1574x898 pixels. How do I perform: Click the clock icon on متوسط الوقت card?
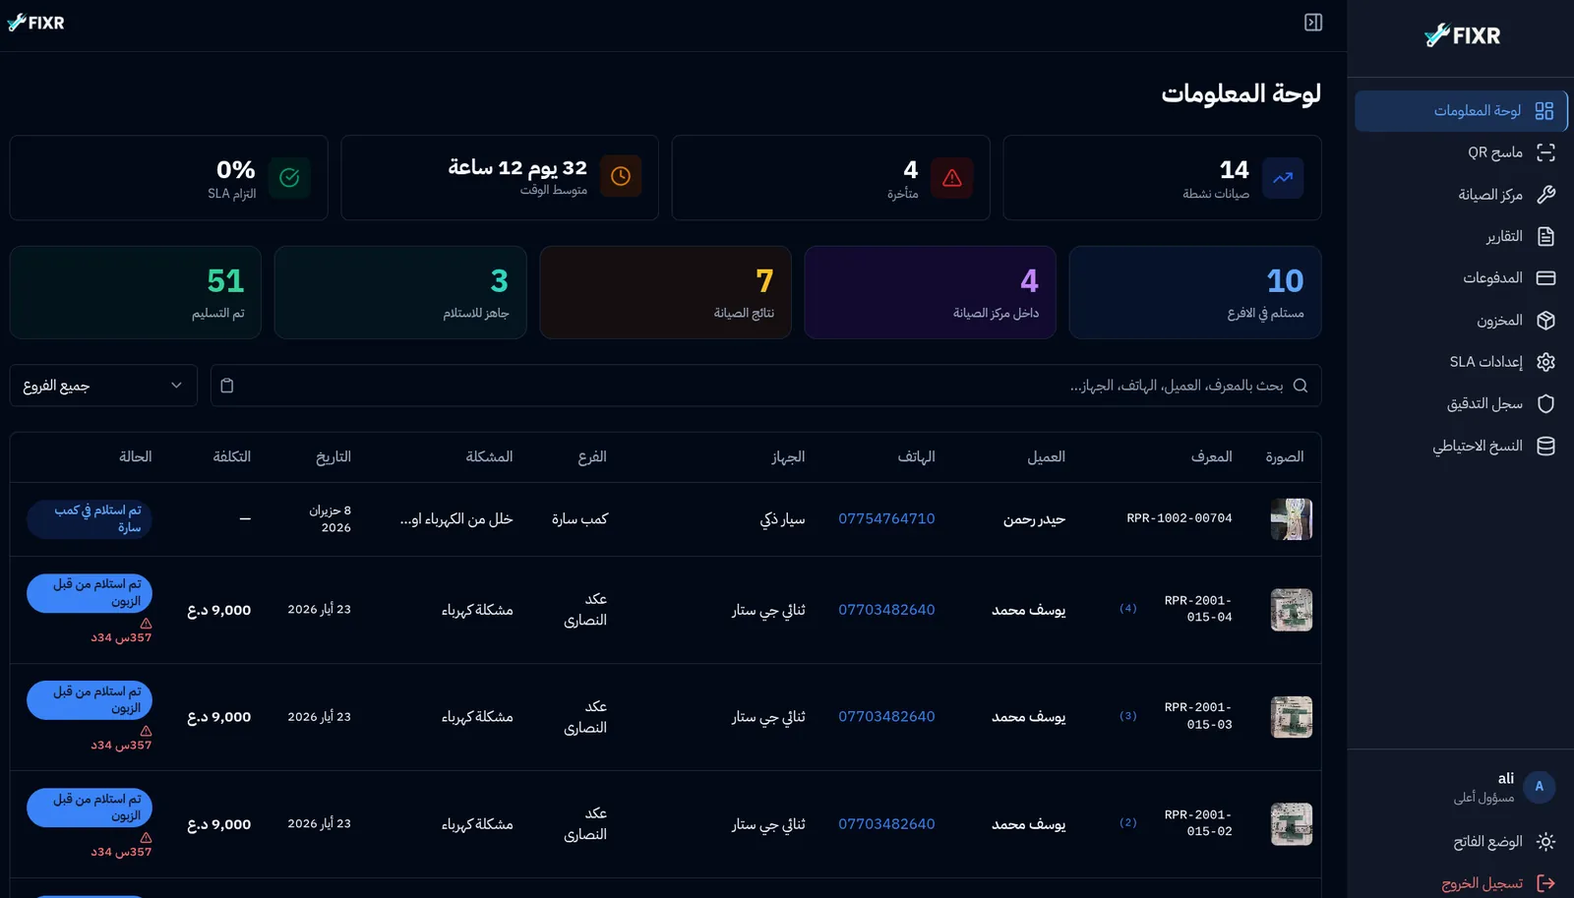click(x=621, y=176)
